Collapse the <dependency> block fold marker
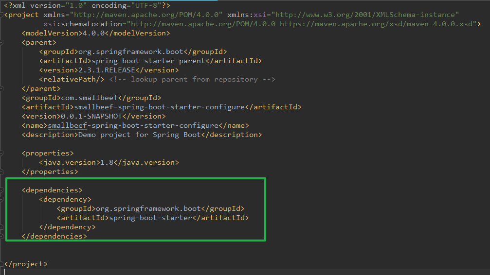Screen dimensions: 490x275 pyautogui.click(x=1, y=200)
